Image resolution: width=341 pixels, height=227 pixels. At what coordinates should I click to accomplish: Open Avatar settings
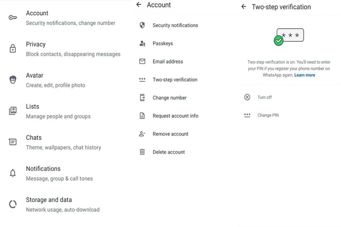65,80
